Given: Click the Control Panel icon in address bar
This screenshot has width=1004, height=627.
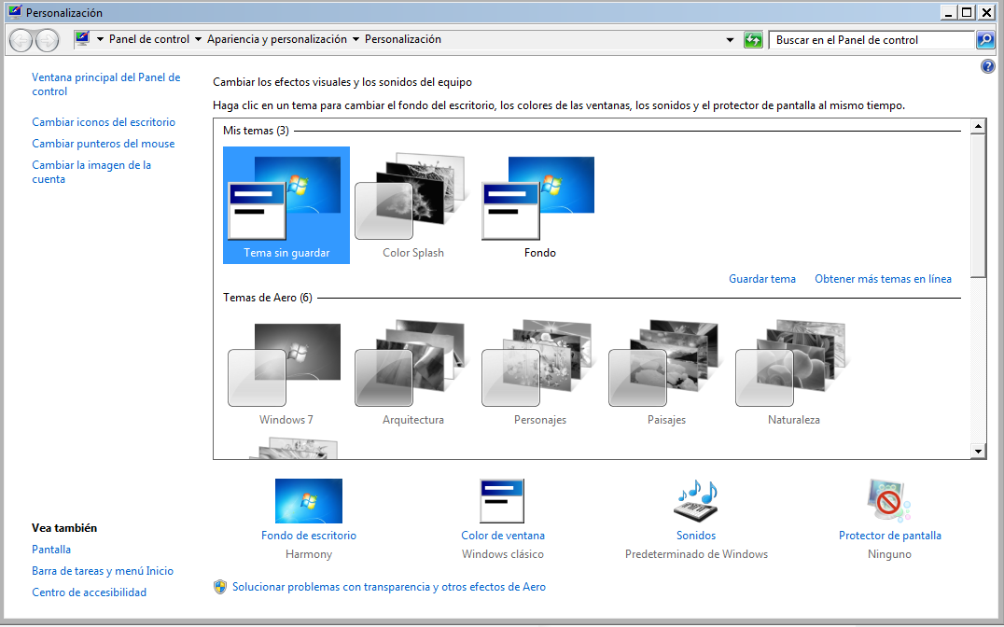Looking at the screenshot, I should pos(82,39).
